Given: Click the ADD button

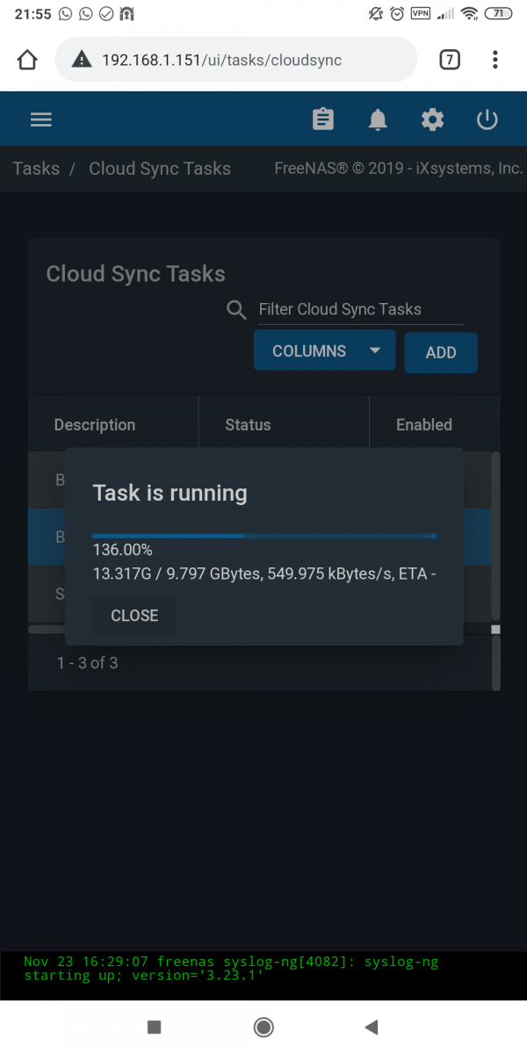Looking at the screenshot, I should coord(441,352).
